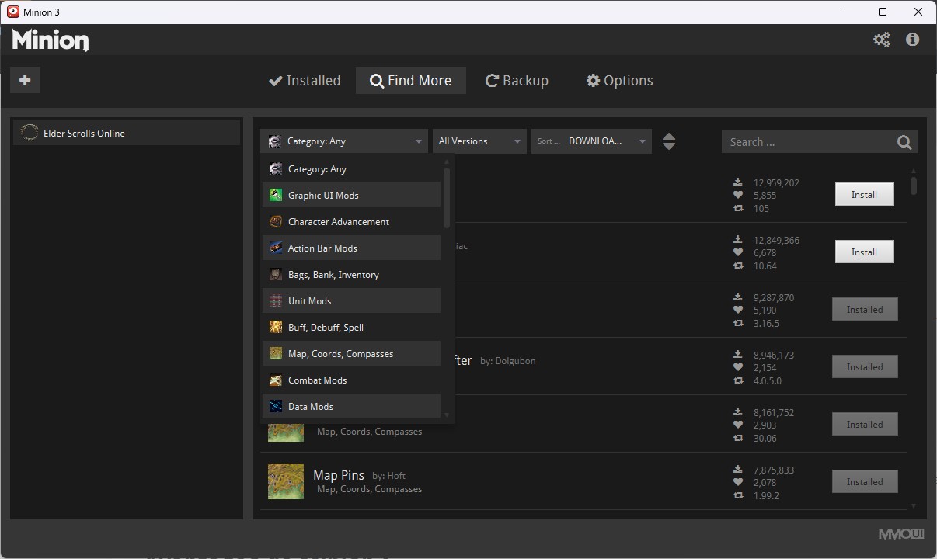Open the sort by Downloads dropdown
The image size is (937, 559).
591,141
